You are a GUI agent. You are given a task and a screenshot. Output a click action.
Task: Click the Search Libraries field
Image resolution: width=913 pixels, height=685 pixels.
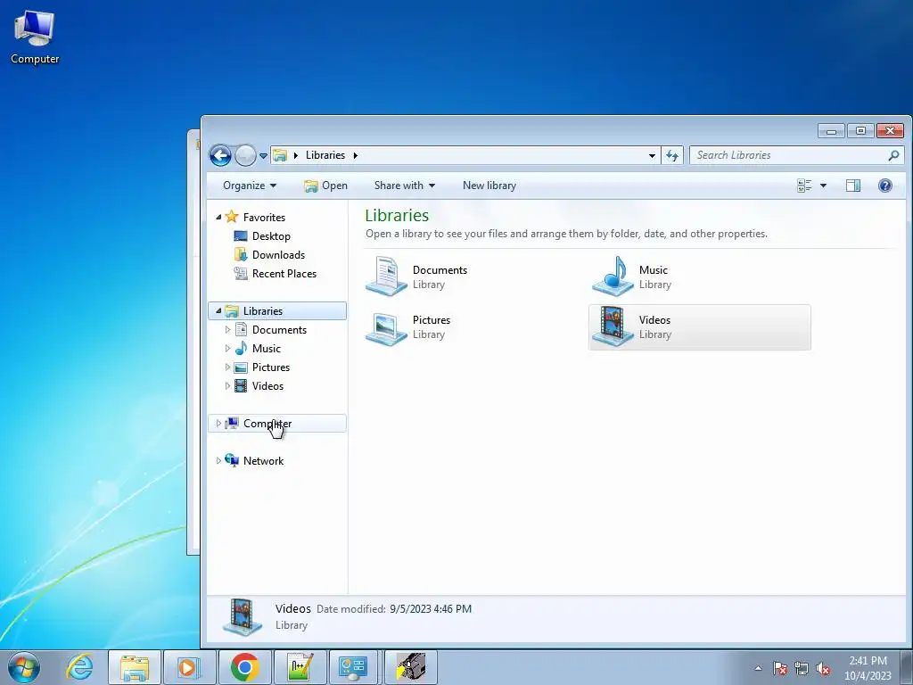pos(796,155)
